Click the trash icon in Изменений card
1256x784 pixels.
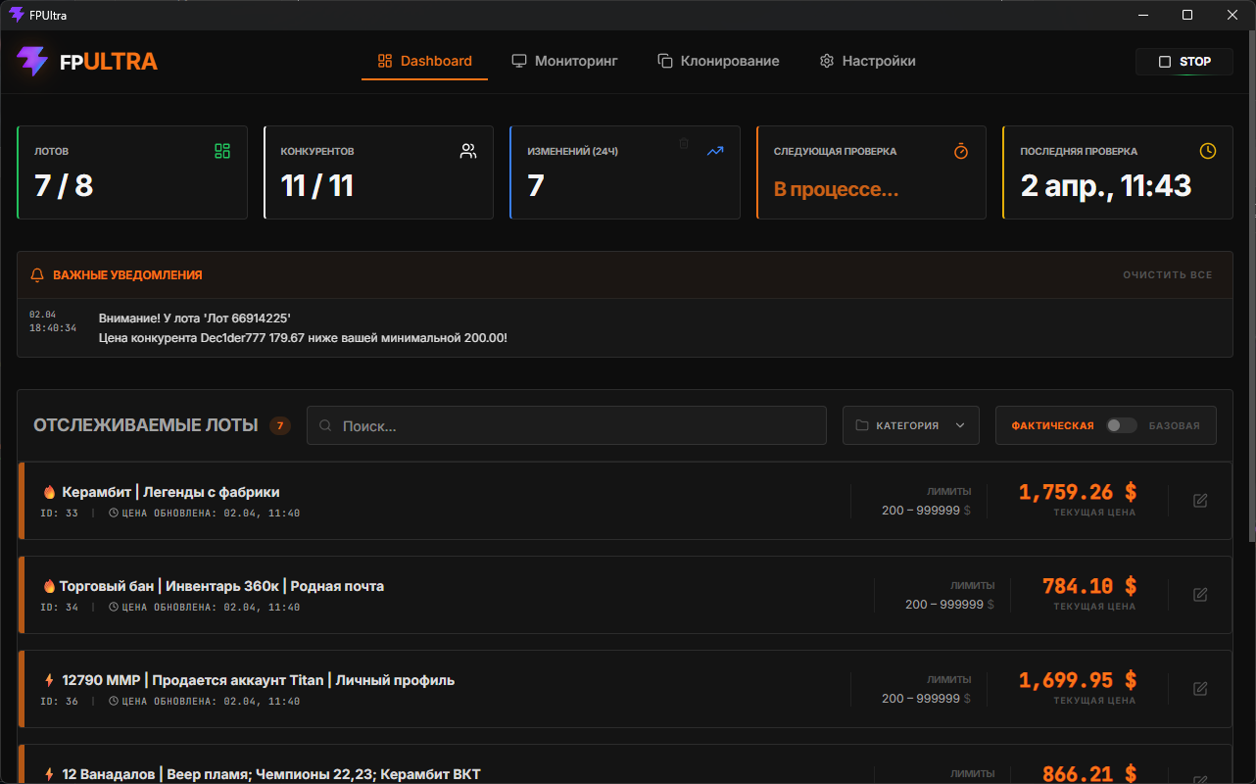tap(684, 143)
